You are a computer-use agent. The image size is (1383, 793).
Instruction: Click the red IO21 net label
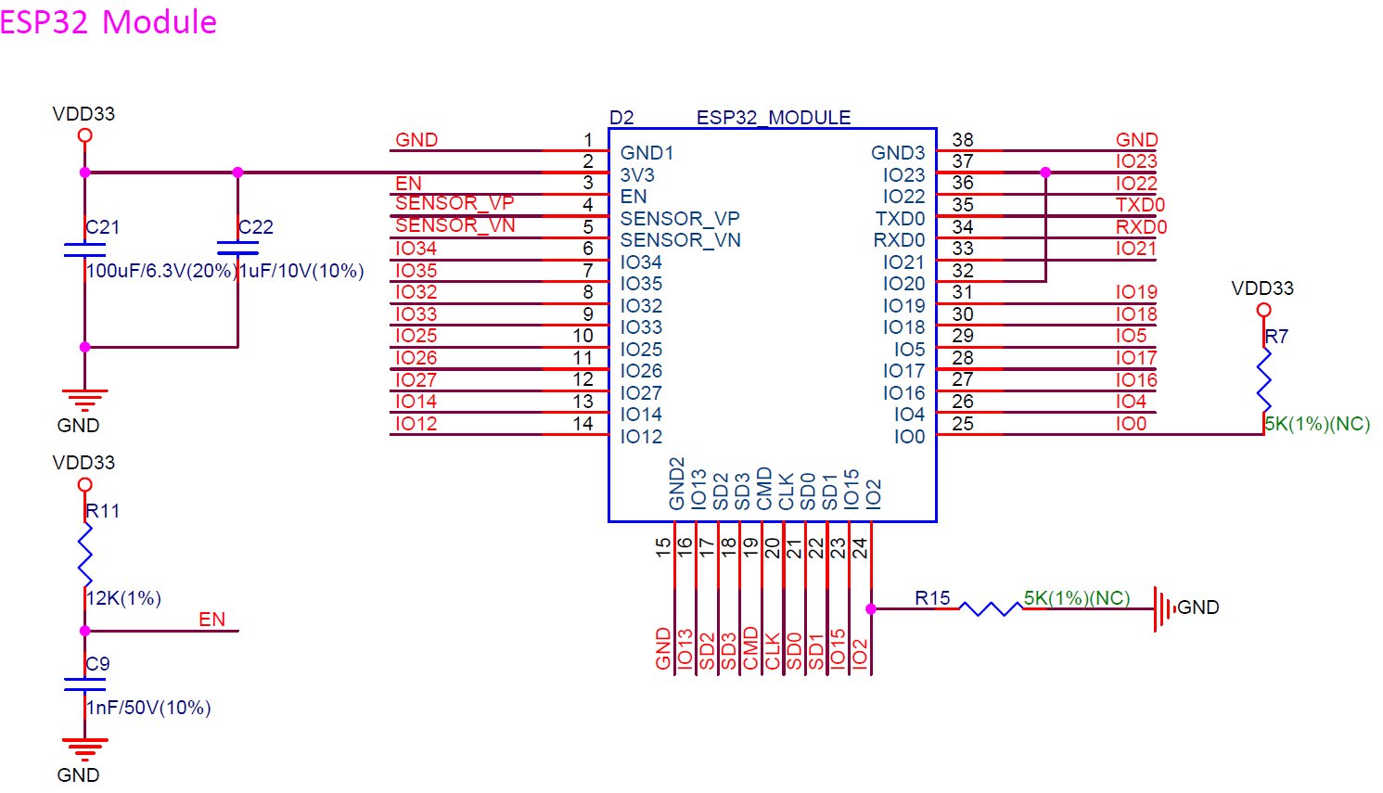[1136, 249]
